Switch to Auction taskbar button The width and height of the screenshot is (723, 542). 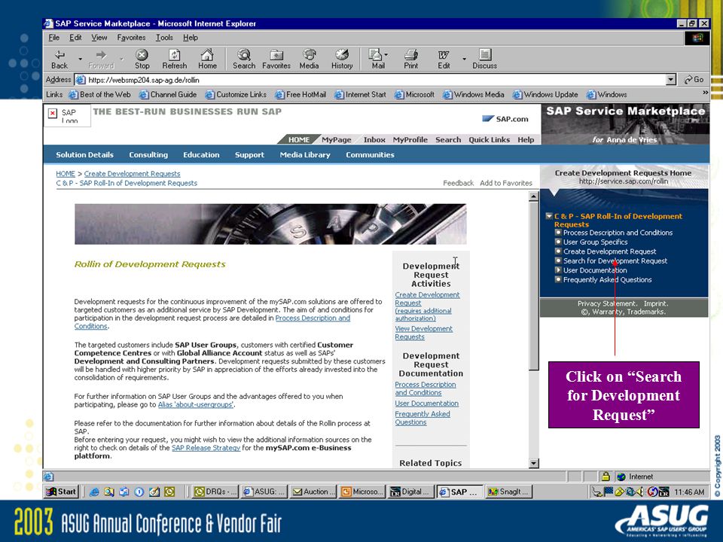coord(313,492)
